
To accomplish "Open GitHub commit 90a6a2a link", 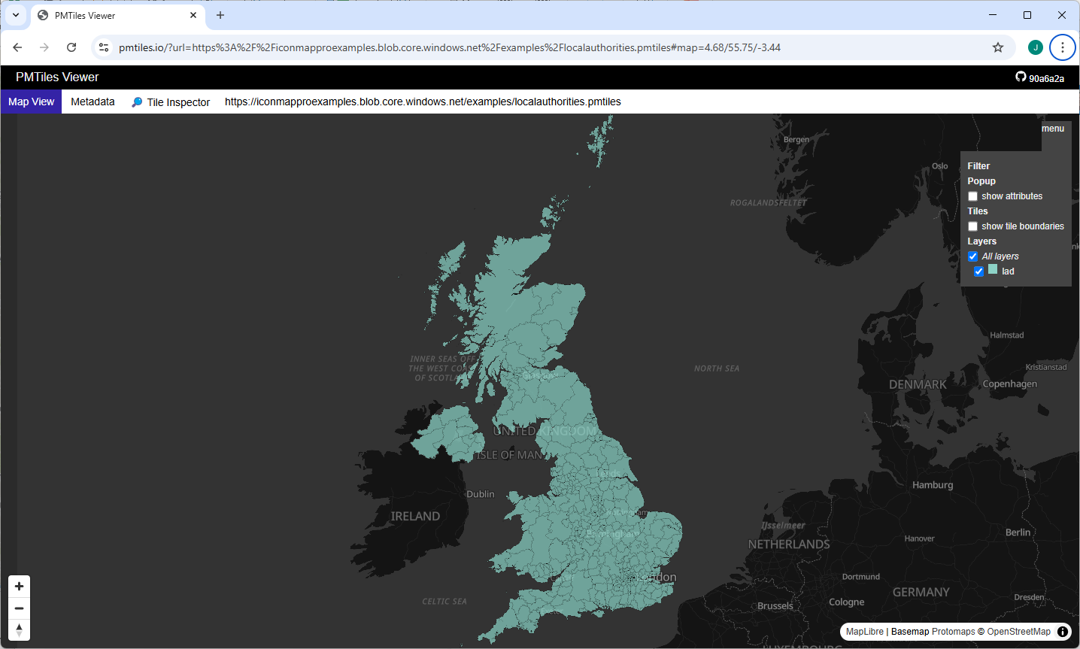I will [1040, 77].
